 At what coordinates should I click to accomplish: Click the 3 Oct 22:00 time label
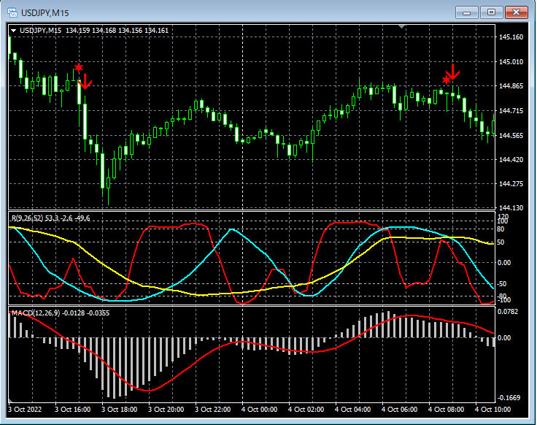point(212,409)
